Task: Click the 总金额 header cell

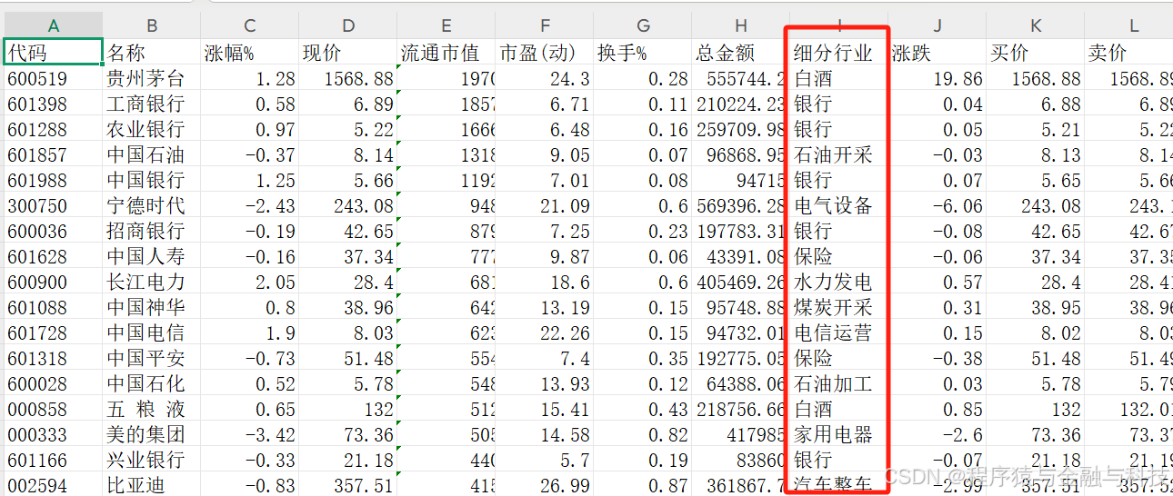Action: coord(741,53)
